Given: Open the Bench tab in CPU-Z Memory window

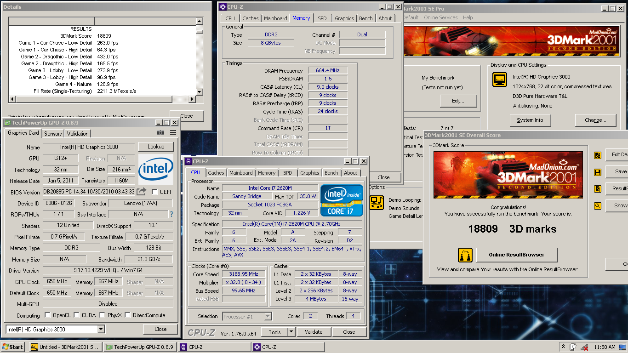Looking at the screenshot, I should (366, 18).
